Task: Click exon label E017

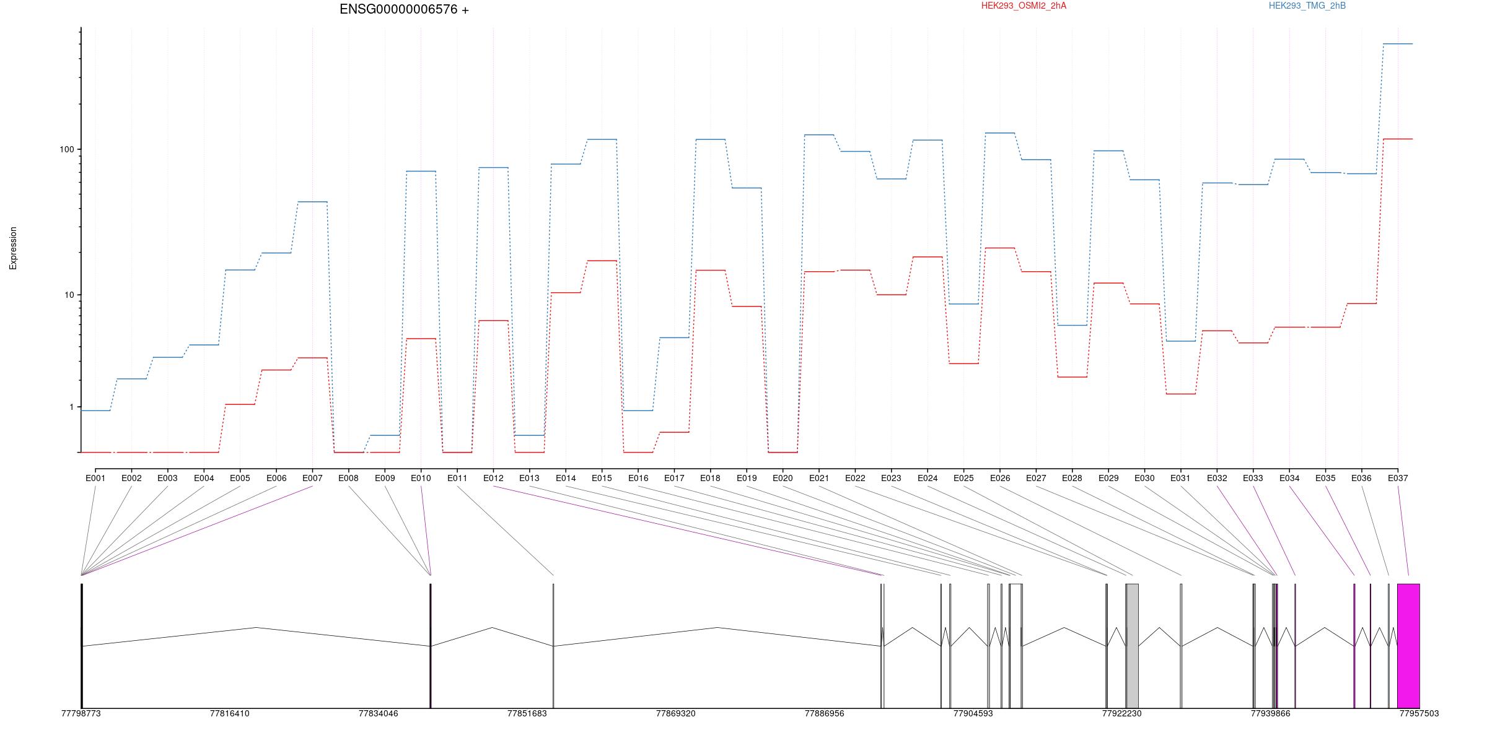Action: pos(674,478)
